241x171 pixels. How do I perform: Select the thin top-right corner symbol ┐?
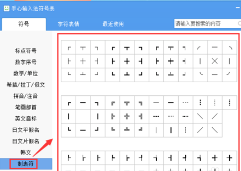pyautogui.click(x=98, y=47)
